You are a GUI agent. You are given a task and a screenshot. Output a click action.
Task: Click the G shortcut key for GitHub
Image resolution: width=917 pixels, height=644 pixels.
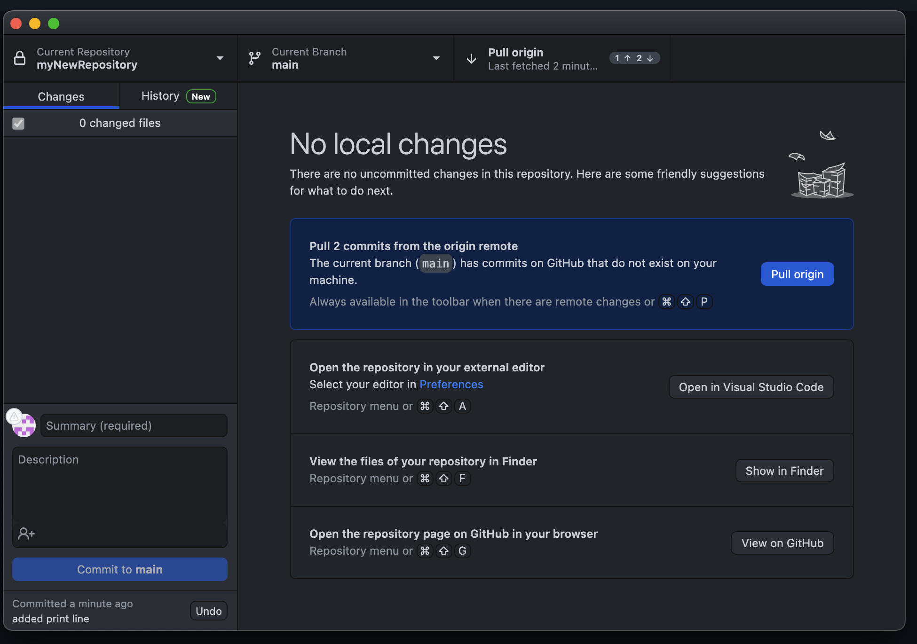(462, 551)
